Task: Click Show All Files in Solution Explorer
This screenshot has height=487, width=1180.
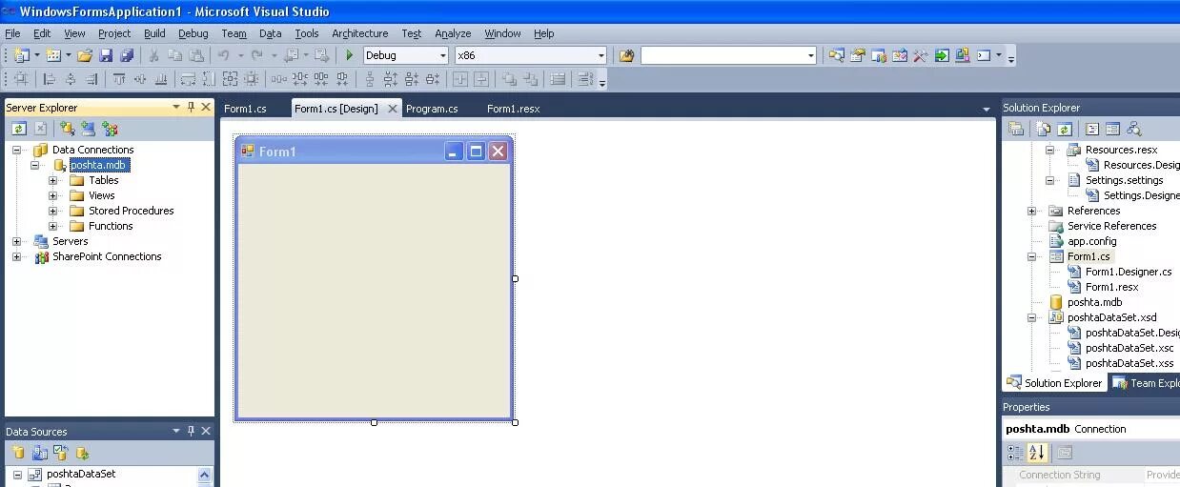Action: point(1044,129)
